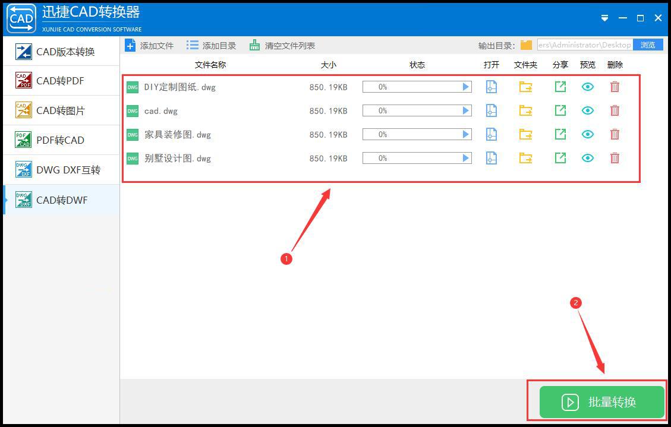Click the yellow output directory folder icon
Screen dimensions: 671x427
[527, 44]
